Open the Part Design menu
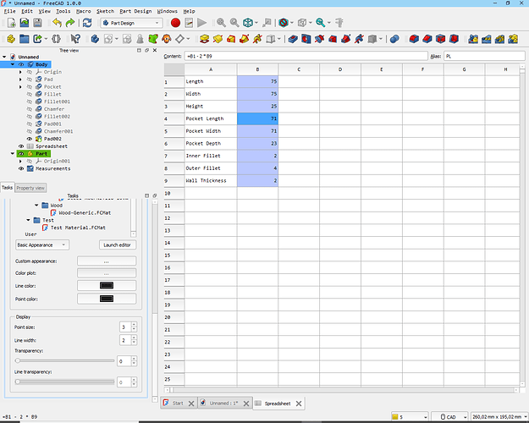The height and width of the screenshot is (423, 529). tap(135, 12)
